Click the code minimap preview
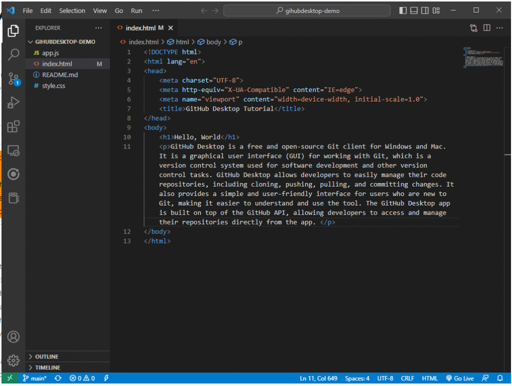This screenshot has height=386, width=512. pyautogui.click(x=483, y=57)
